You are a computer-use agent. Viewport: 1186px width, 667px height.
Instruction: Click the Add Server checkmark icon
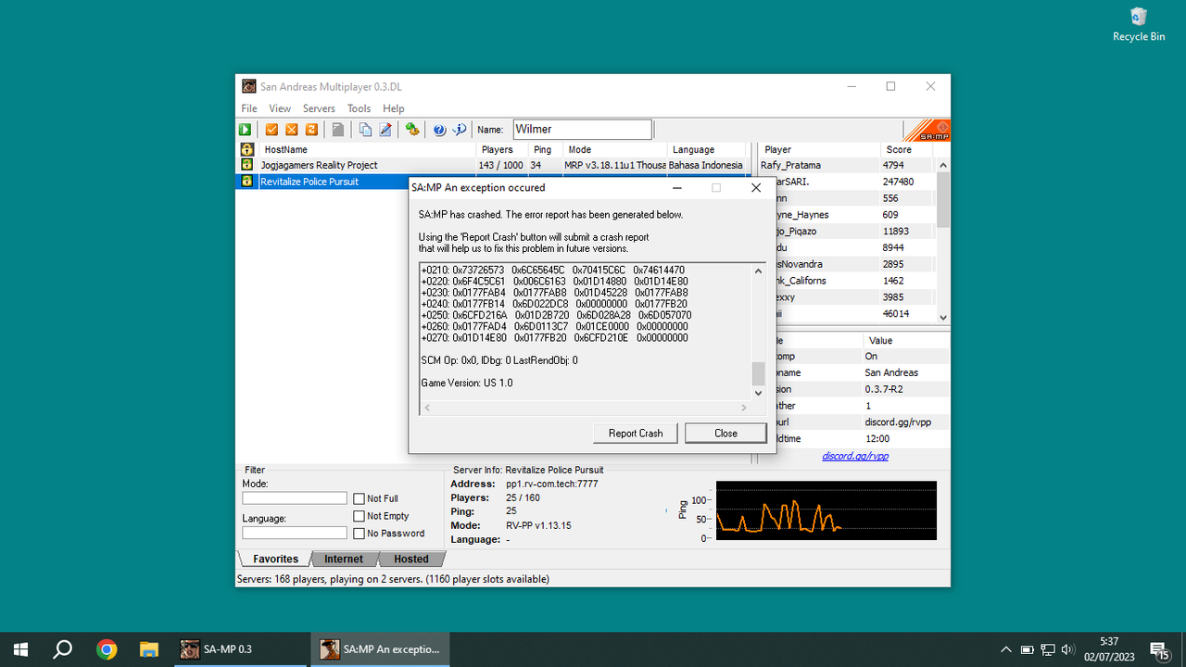pyautogui.click(x=272, y=130)
